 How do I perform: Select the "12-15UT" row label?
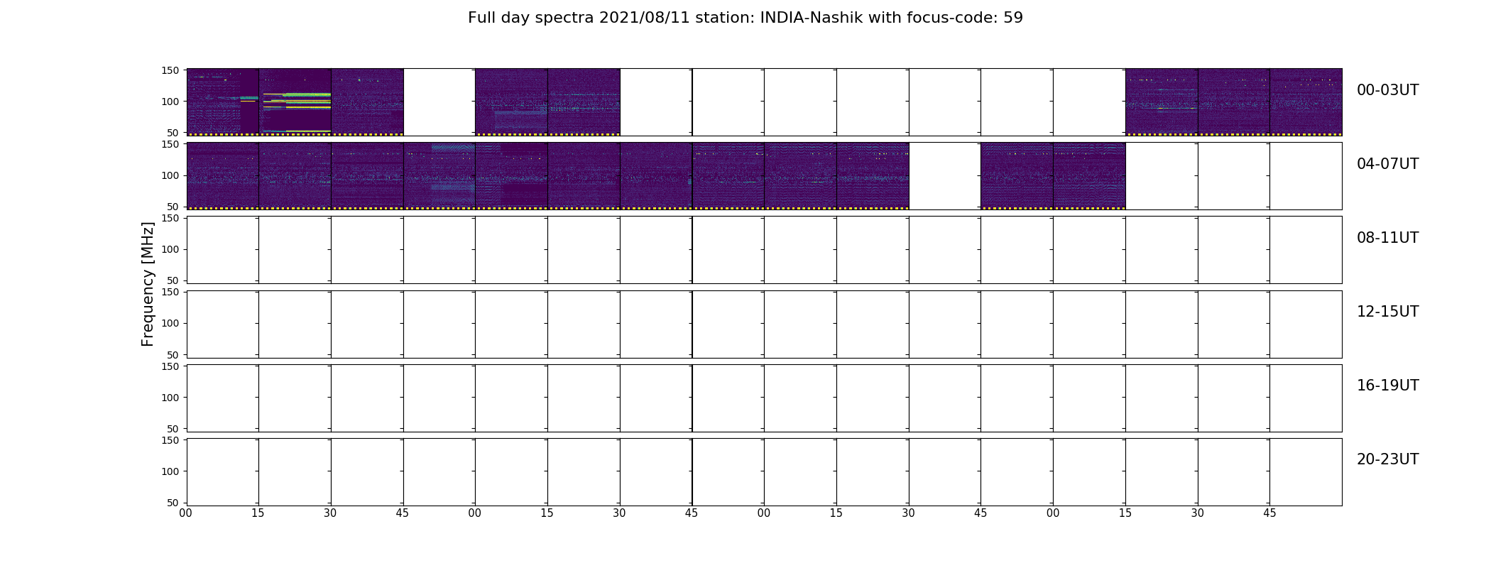[x=1387, y=312]
